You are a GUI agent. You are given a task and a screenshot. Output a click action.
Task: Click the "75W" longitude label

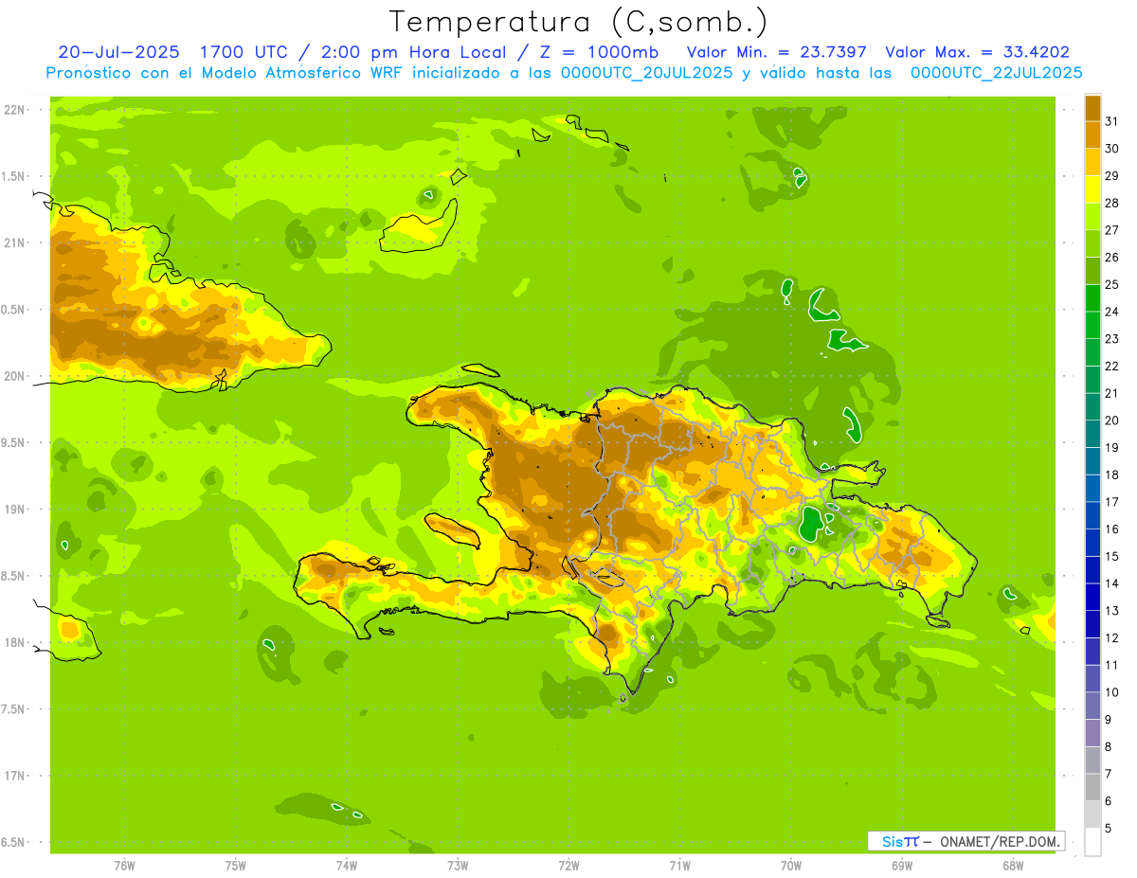(236, 866)
